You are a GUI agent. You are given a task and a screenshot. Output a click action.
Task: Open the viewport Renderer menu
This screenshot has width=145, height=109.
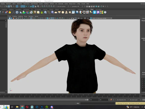pos(31,16)
